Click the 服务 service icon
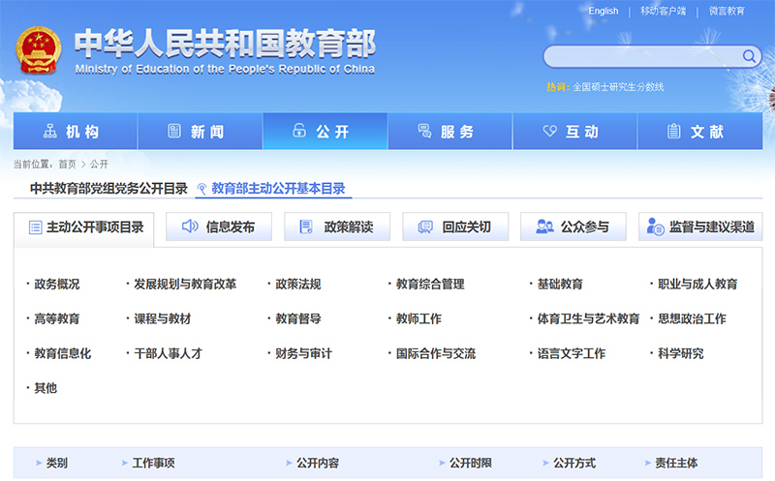 (424, 131)
